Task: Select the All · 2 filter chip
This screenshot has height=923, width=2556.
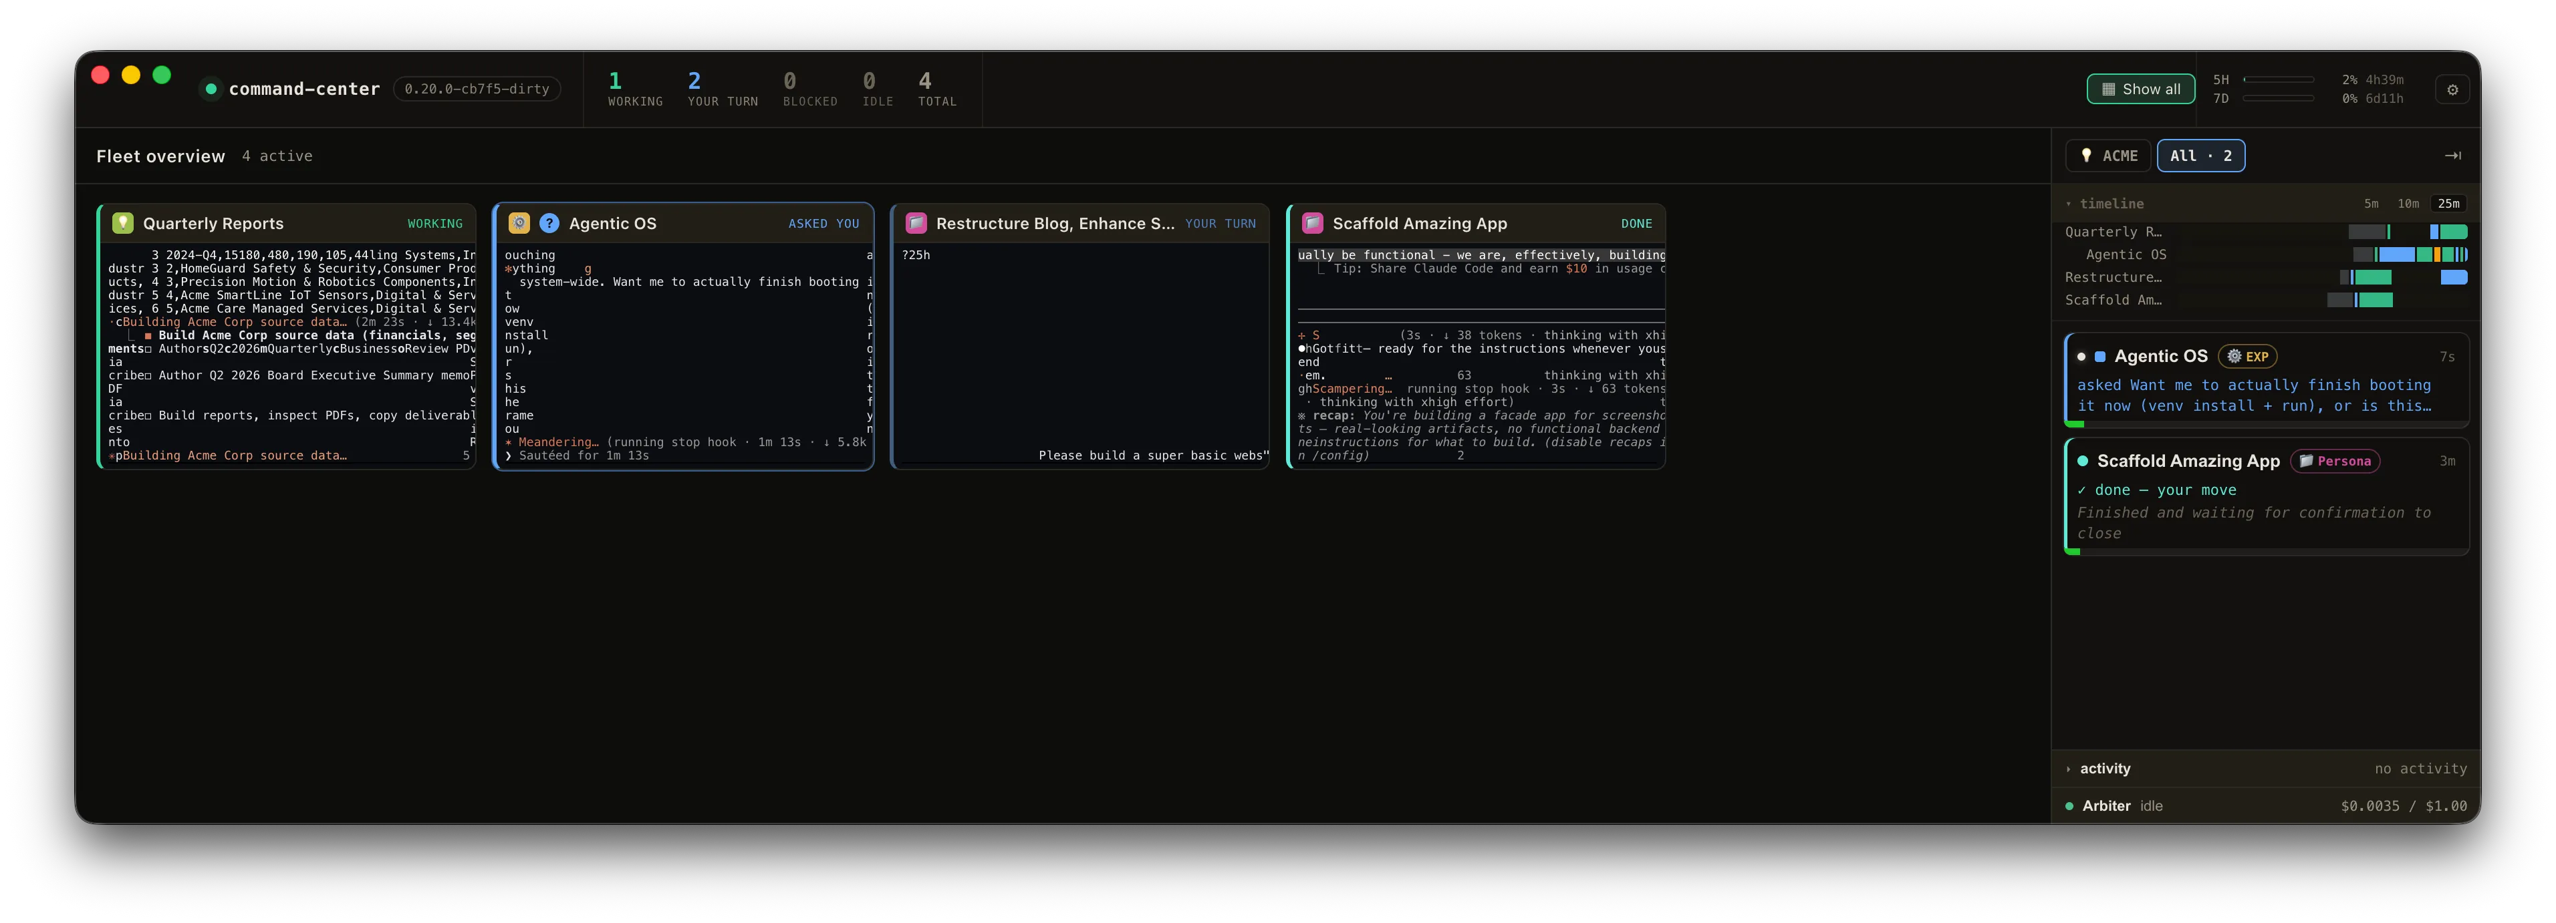Action: pyautogui.click(x=2200, y=156)
